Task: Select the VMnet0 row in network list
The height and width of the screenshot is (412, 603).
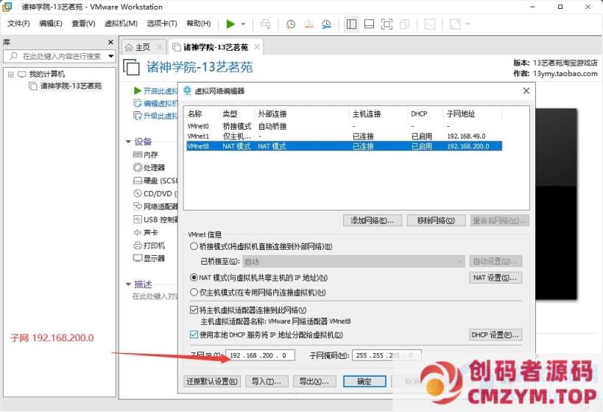Action: (344, 126)
